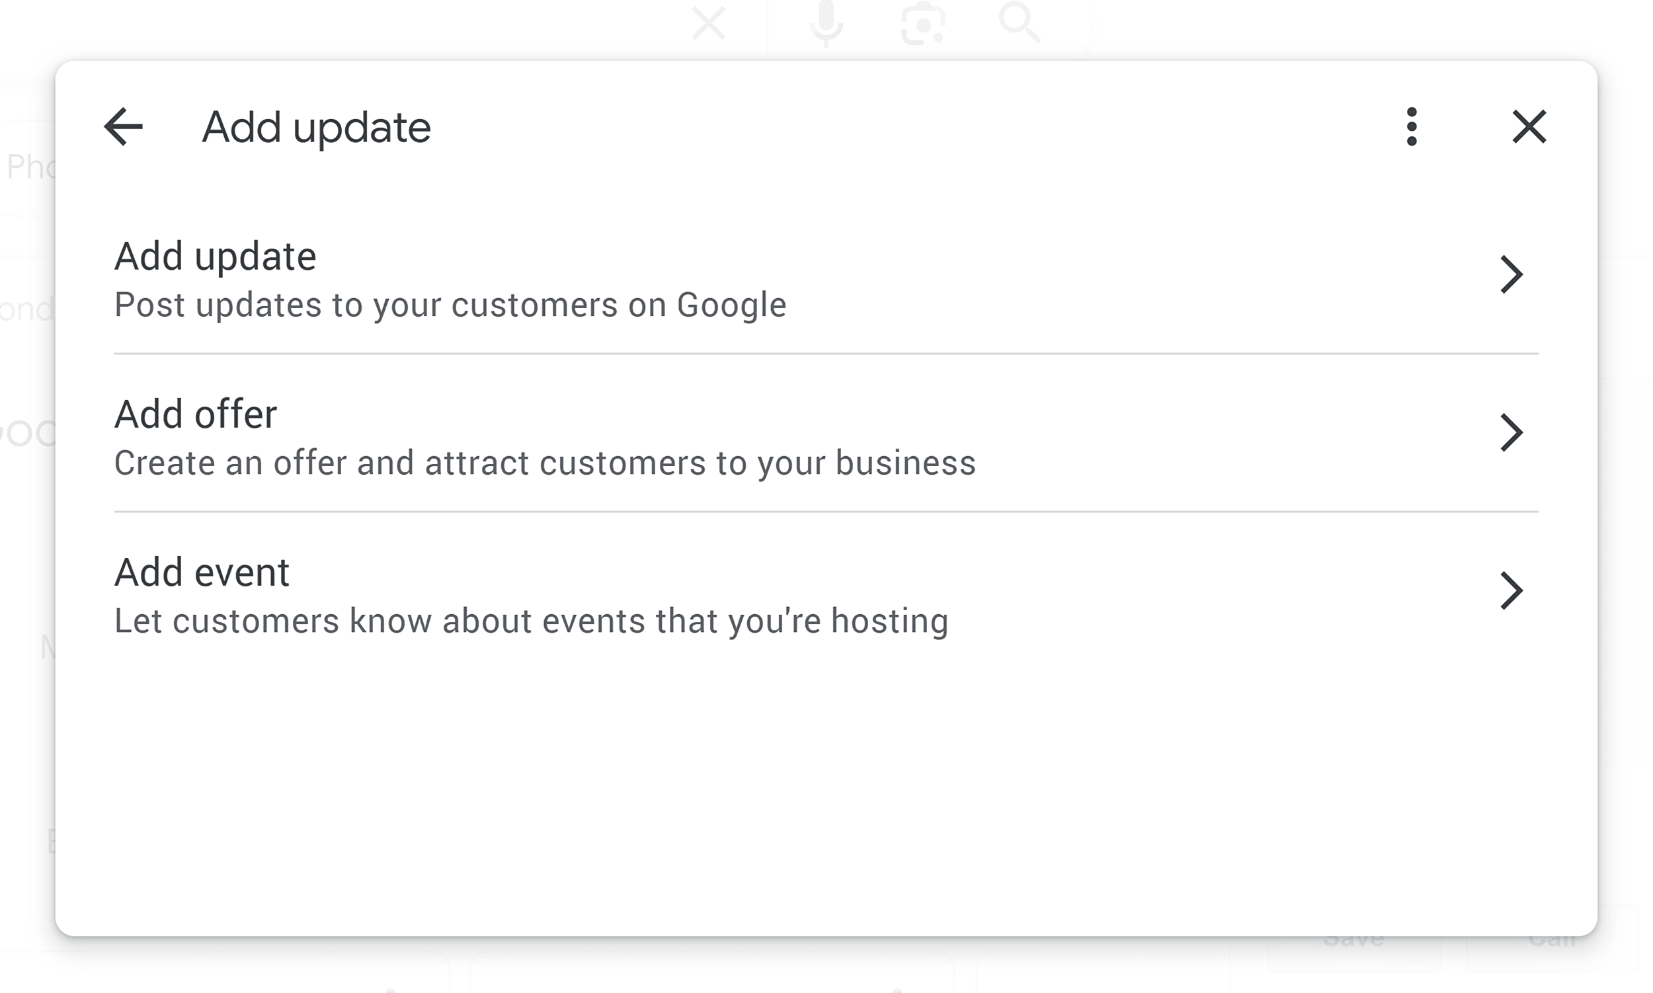Click the chevron beside Add offer
The image size is (1653, 993).
click(1513, 432)
